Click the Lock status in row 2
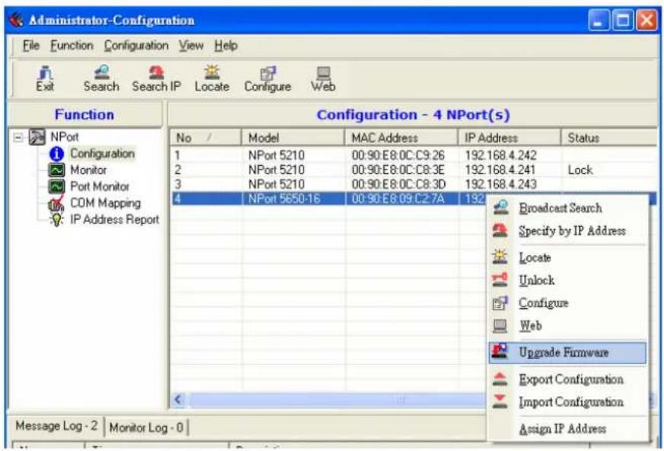Viewport: 664px width, 451px height. pos(580,170)
